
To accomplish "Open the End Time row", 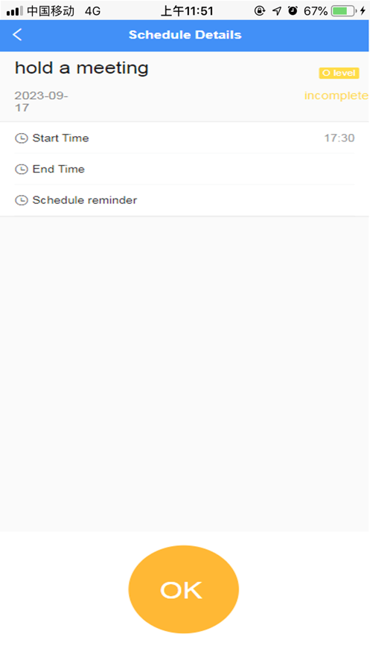I will 185,169.
